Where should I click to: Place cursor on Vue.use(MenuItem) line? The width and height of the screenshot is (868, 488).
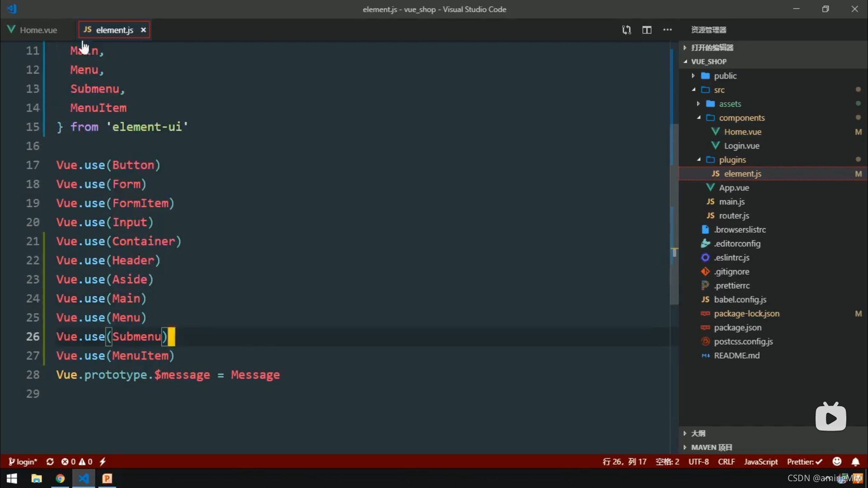(115, 356)
